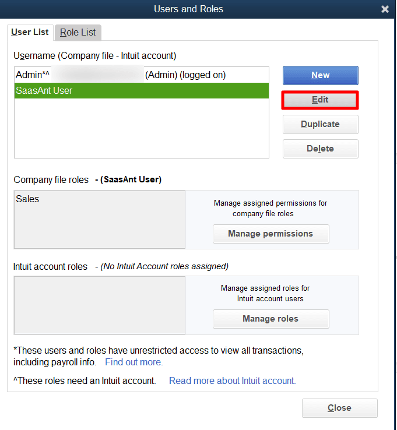Screen dimensions: 397x430
Task: Open the Role List tab
Action: [x=78, y=33]
